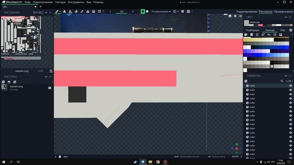Click the brush softness field 0
This screenshot has width=294, height=165.
pyautogui.click(x=133, y=11)
